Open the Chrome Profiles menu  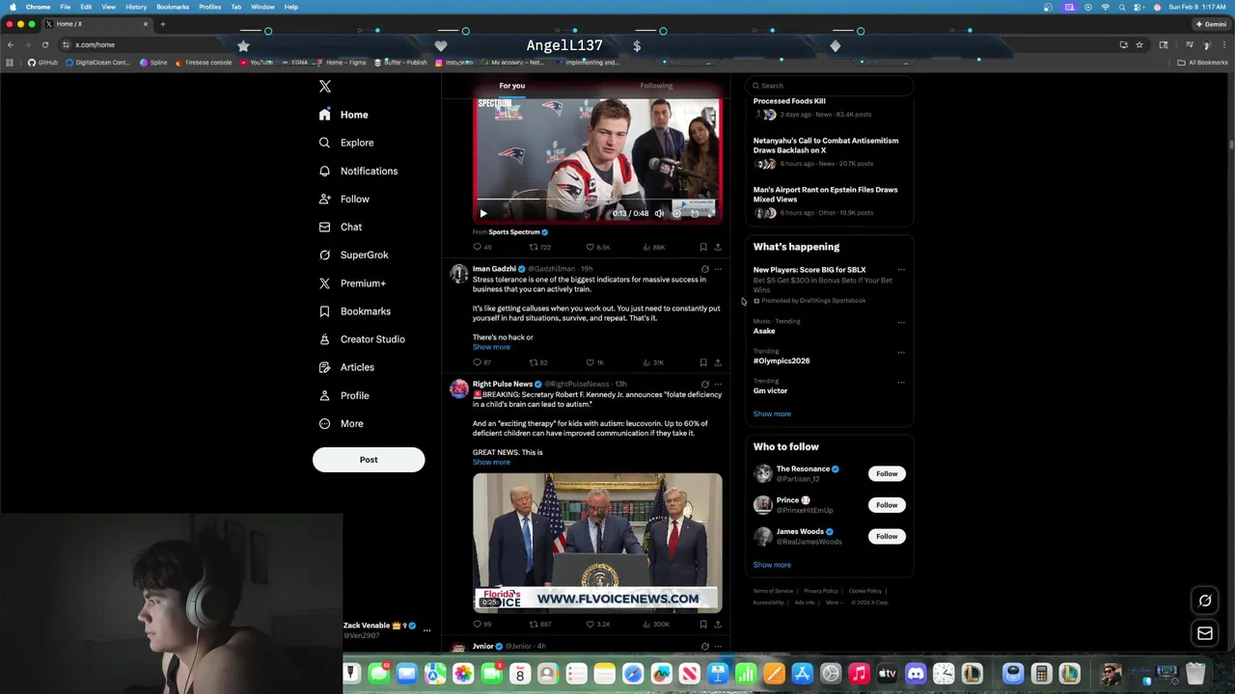tap(210, 7)
